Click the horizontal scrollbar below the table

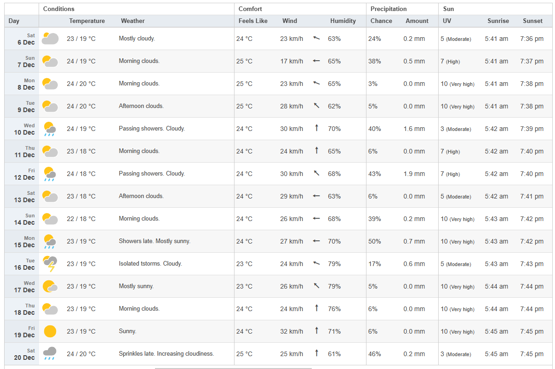click(233, 368)
